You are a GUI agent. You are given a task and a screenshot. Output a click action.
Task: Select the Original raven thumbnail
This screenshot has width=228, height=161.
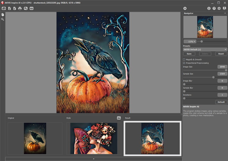[x=35, y=138]
